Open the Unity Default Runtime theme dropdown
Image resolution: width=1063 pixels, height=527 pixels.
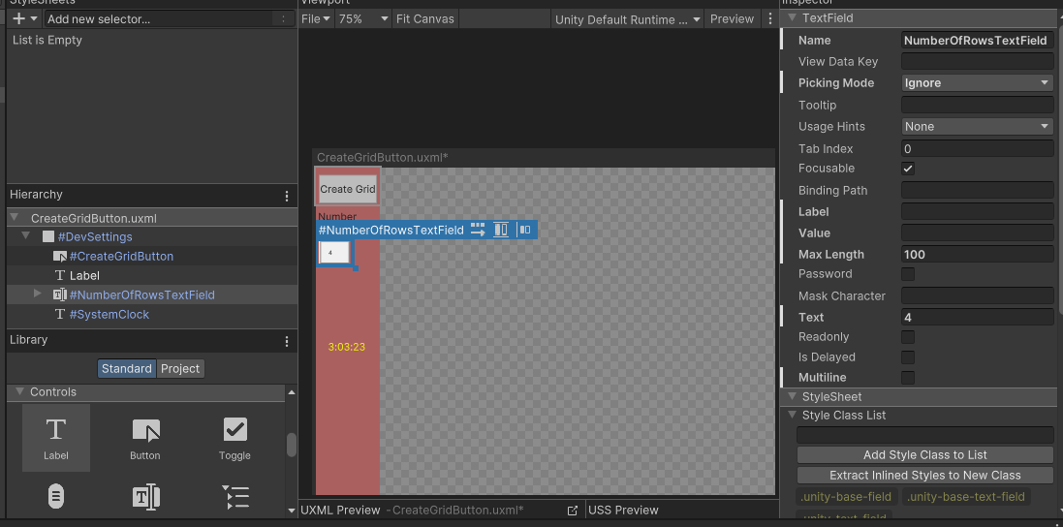pyautogui.click(x=627, y=19)
